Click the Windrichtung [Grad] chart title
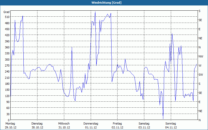 point(106,3)
